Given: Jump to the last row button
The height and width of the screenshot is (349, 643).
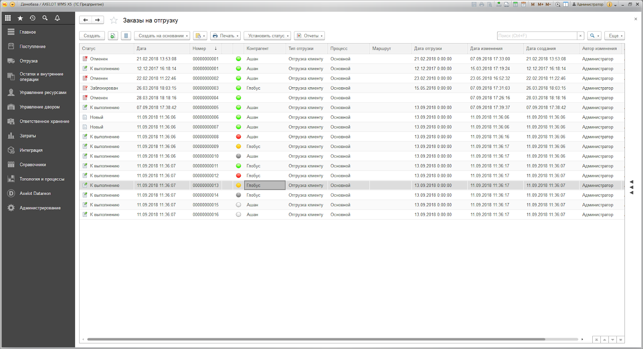Looking at the screenshot, I should tap(620, 340).
